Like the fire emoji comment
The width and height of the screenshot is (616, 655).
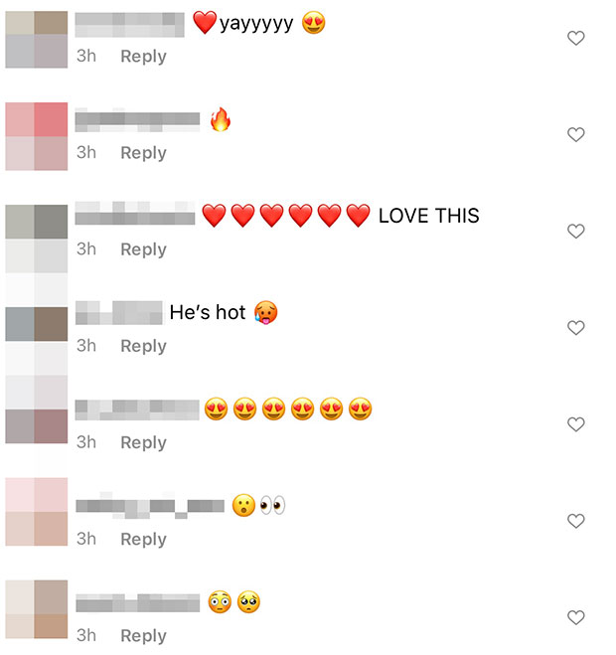[x=575, y=135]
